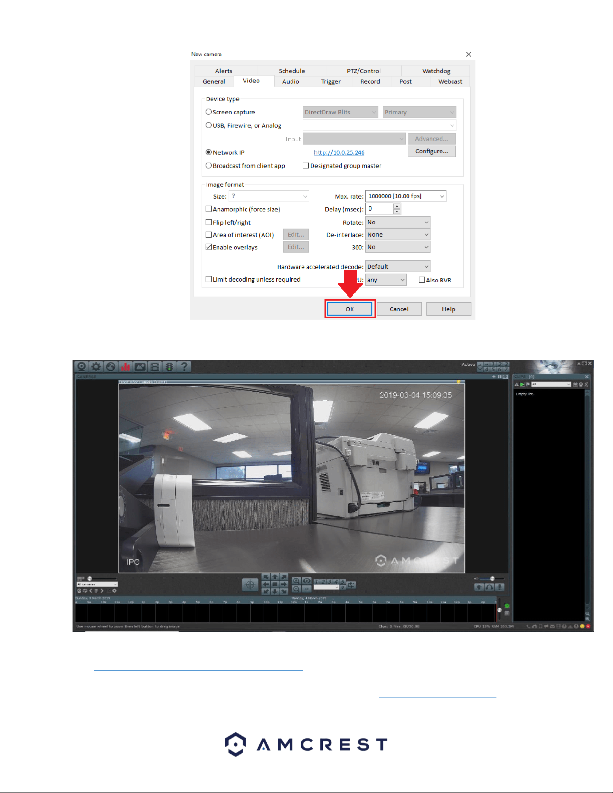Viewport: 613px width, 793px height.
Task: Switch to the General tab
Action: (214, 82)
